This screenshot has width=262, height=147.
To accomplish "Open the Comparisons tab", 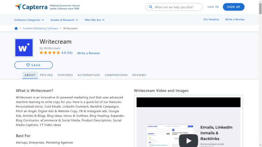I will coord(116,75).
